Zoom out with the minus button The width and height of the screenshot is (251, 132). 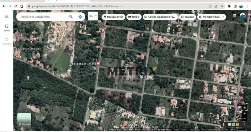pyautogui.click(x=245, y=119)
